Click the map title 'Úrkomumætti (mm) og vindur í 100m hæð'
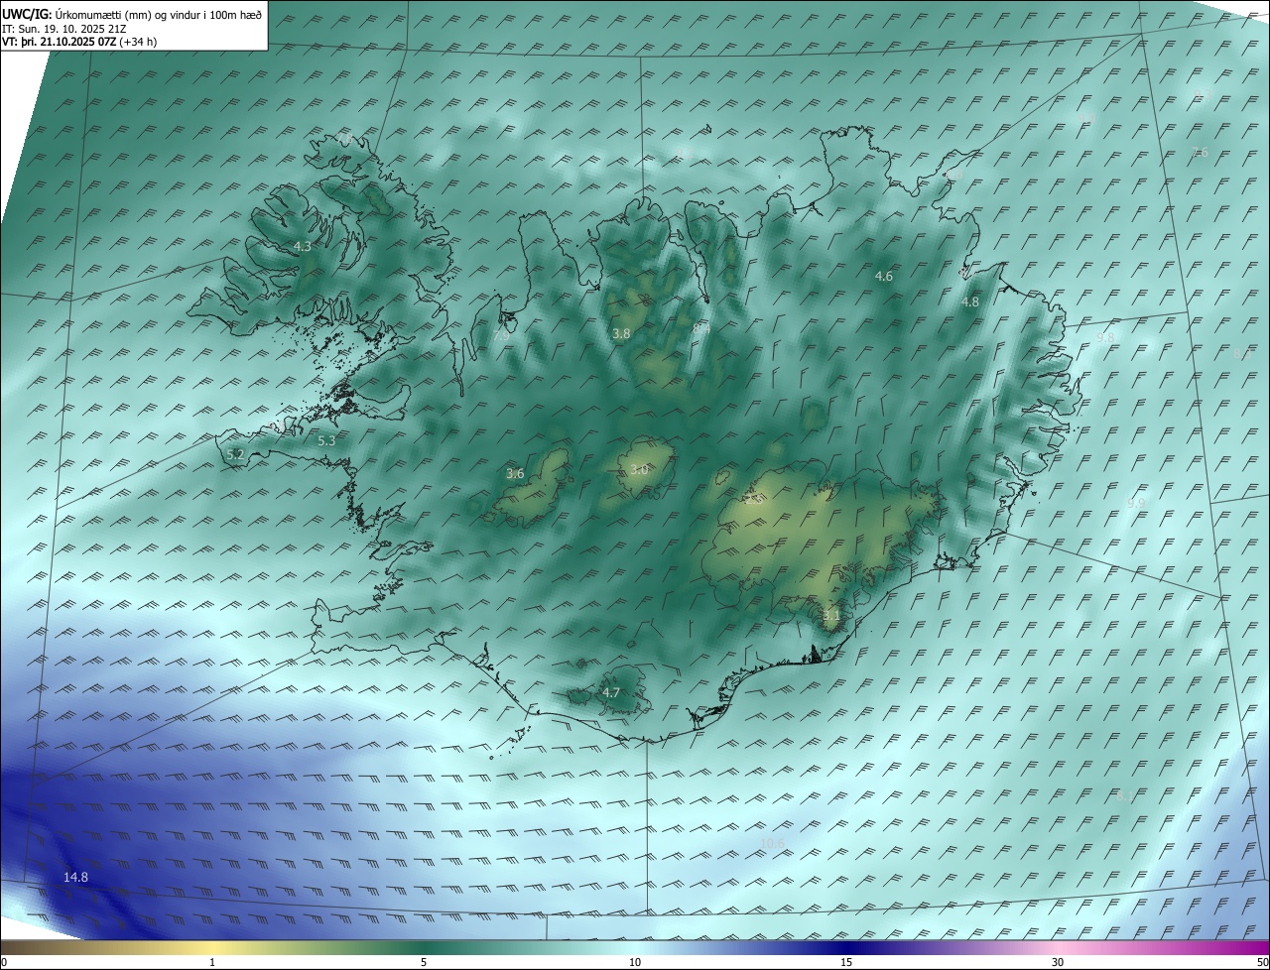 pyautogui.click(x=159, y=14)
